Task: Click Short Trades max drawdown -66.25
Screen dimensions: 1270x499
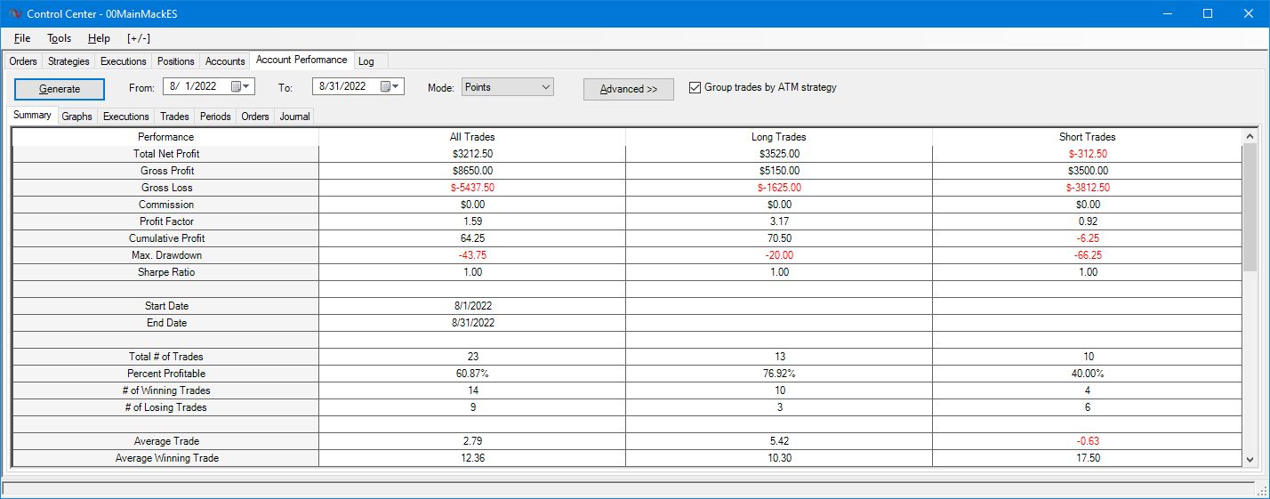Action: (1087, 255)
